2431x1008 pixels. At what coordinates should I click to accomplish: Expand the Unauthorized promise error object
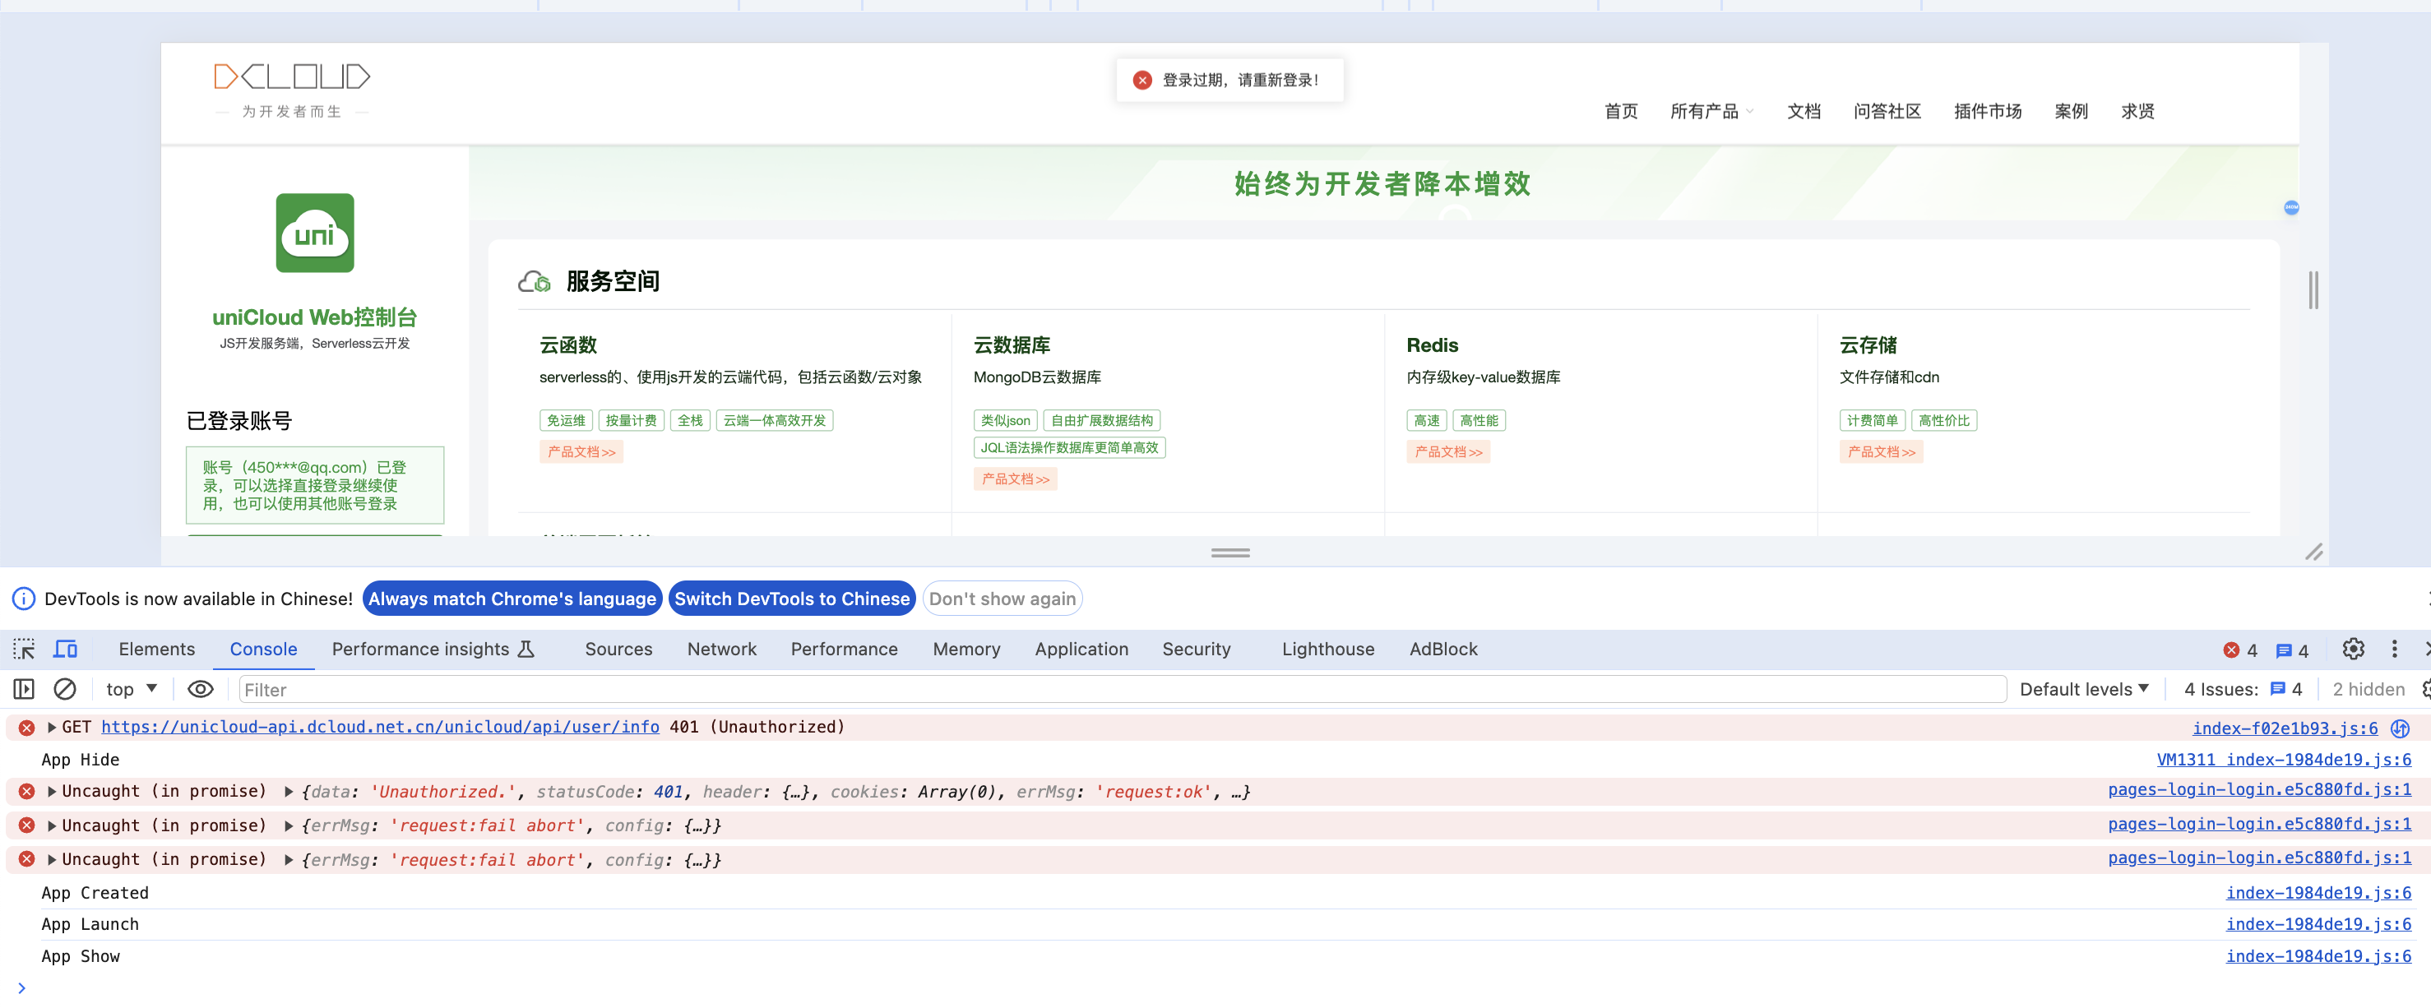289,792
